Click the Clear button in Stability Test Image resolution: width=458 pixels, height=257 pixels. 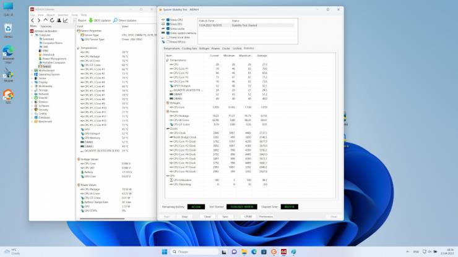click(207, 217)
